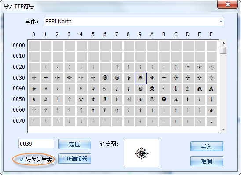
Task: Select the symbol at code 006F
Action: pyautogui.click(x=212, y=110)
